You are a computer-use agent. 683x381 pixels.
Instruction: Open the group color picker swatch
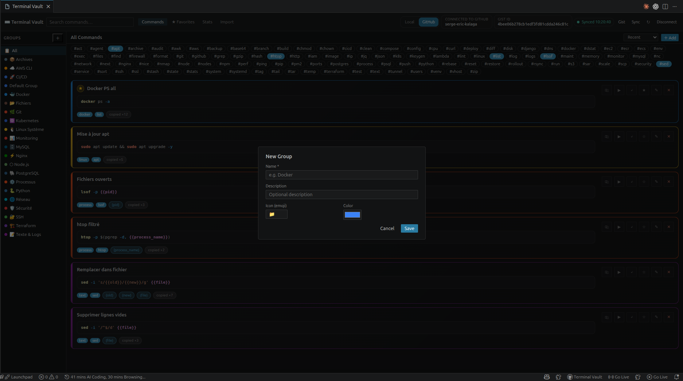click(x=352, y=215)
